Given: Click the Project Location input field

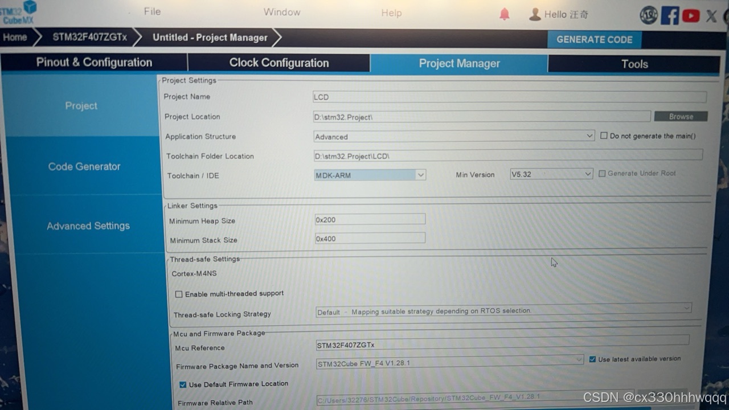Looking at the screenshot, I should (481, 117).
